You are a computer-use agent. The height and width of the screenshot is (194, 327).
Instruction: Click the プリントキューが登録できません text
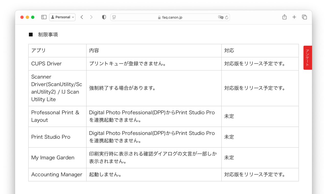pyautogui.click(x=128, y=64)
